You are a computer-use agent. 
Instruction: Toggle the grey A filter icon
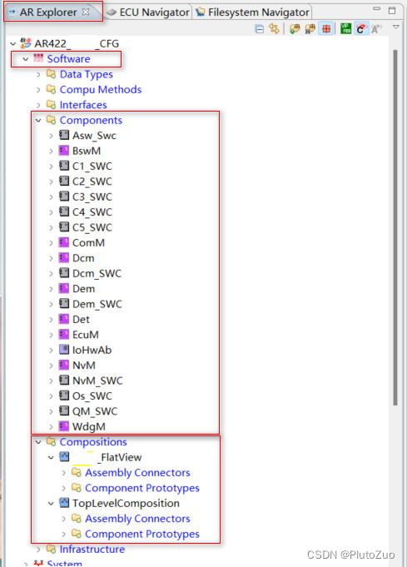tap(376, 29)
